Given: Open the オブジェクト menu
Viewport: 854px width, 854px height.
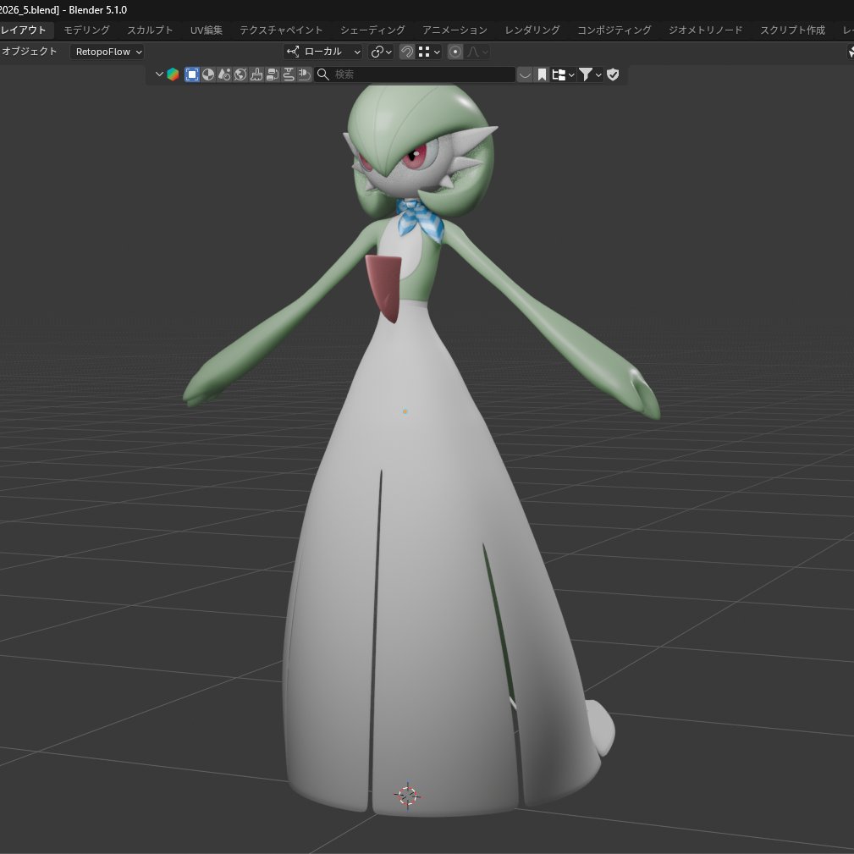Looking at the screenshot, I should click(30, 51).
